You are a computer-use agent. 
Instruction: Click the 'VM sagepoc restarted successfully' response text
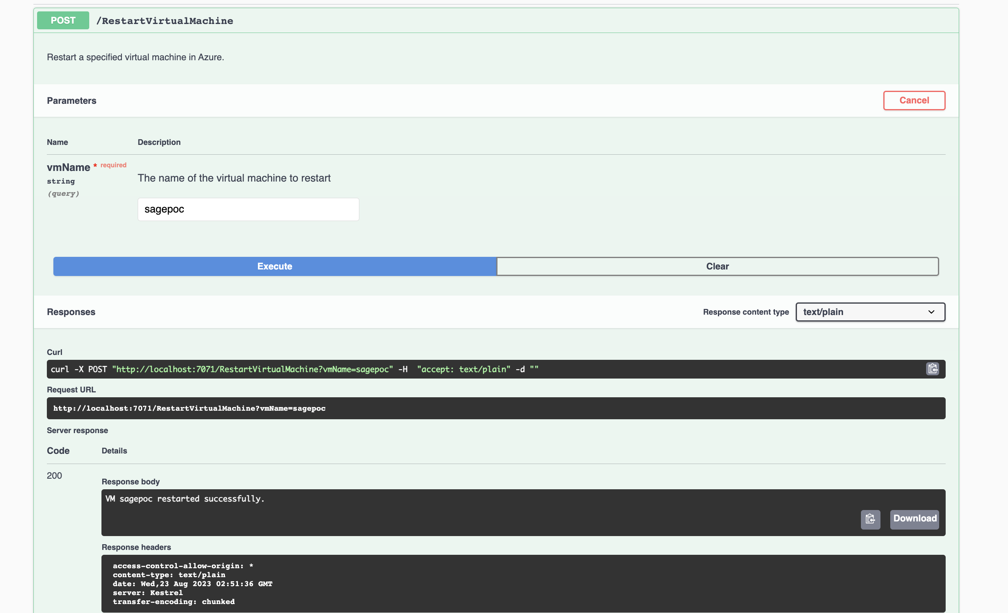click(x=185, y=499)
